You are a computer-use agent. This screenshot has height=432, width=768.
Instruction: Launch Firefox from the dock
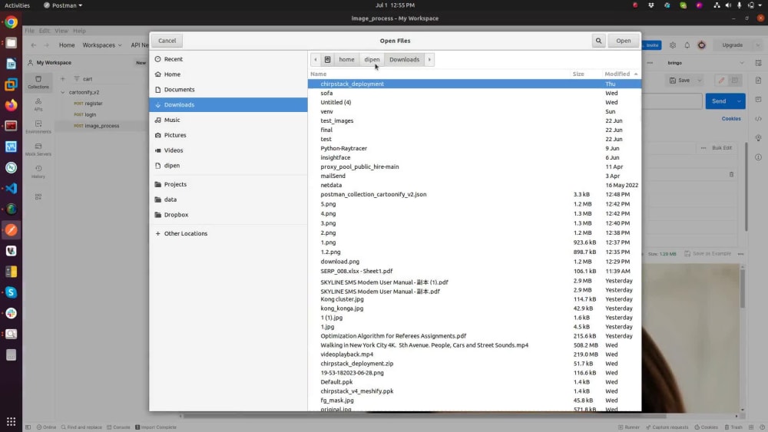point(11,105)
